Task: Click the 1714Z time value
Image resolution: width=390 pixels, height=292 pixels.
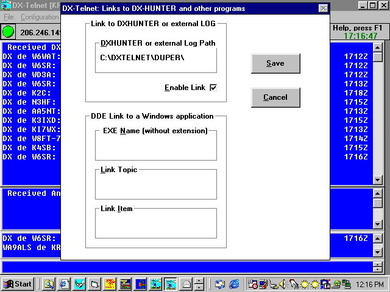Action: 356,139
